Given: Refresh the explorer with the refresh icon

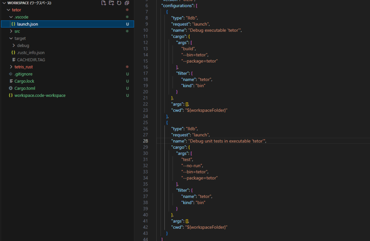Looking at the screenshot, I should point(119,3).
